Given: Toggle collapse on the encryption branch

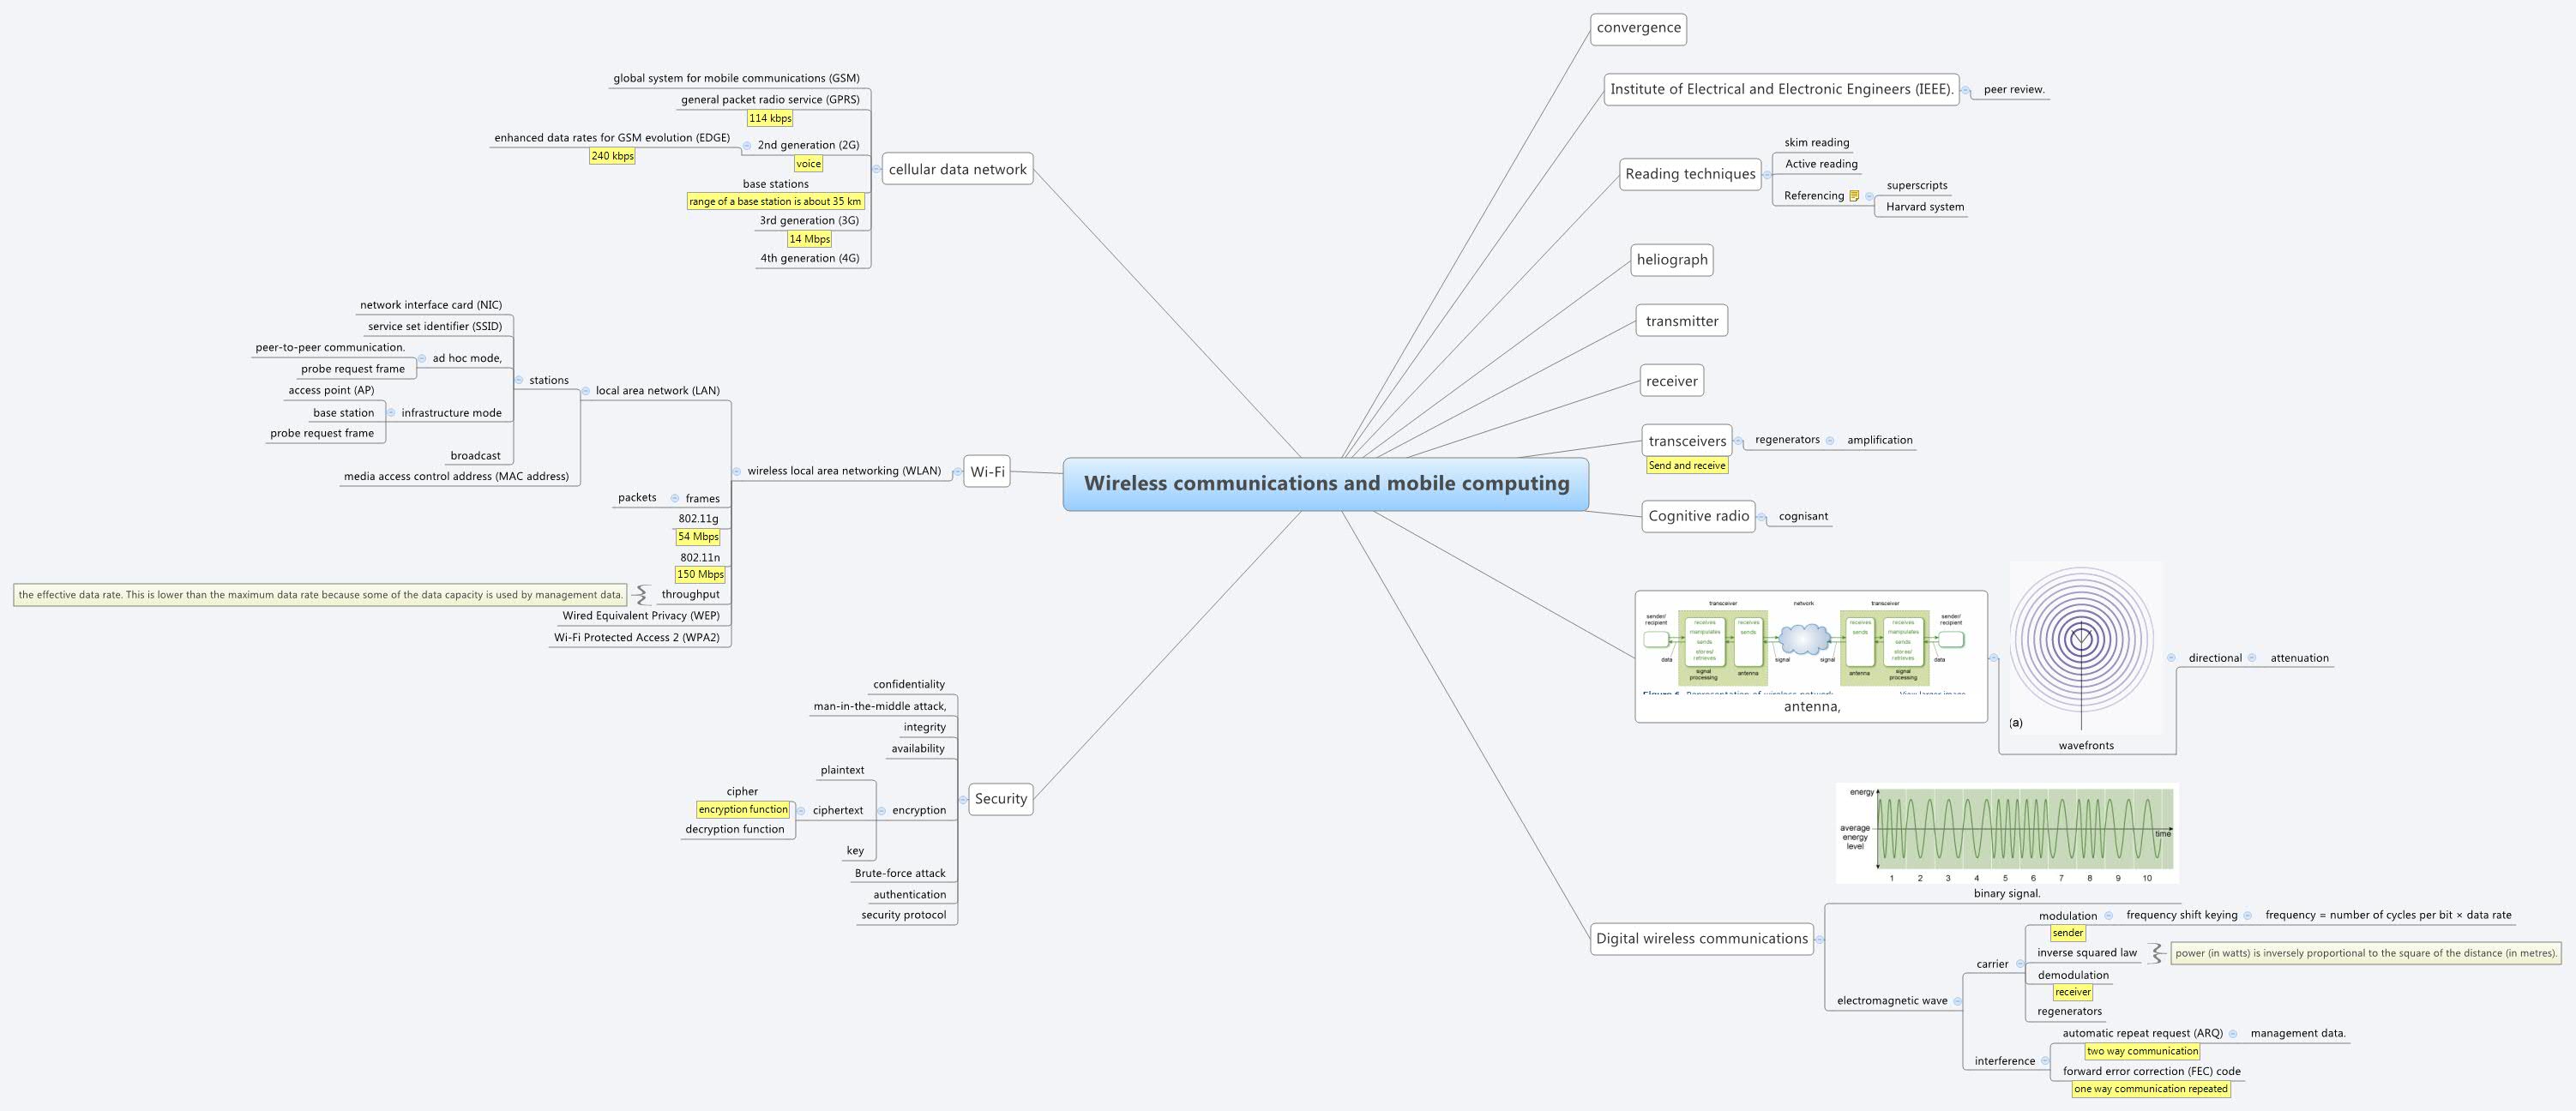Looking at the screenshot, I should (882, 810).
